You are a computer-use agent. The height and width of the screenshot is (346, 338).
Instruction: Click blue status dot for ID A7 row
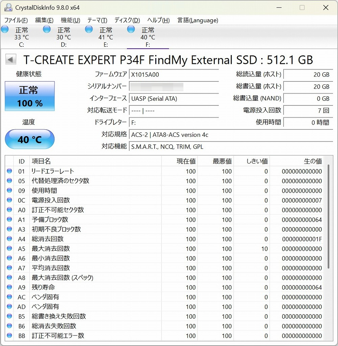pyautogui.click(x=9, y=268)
